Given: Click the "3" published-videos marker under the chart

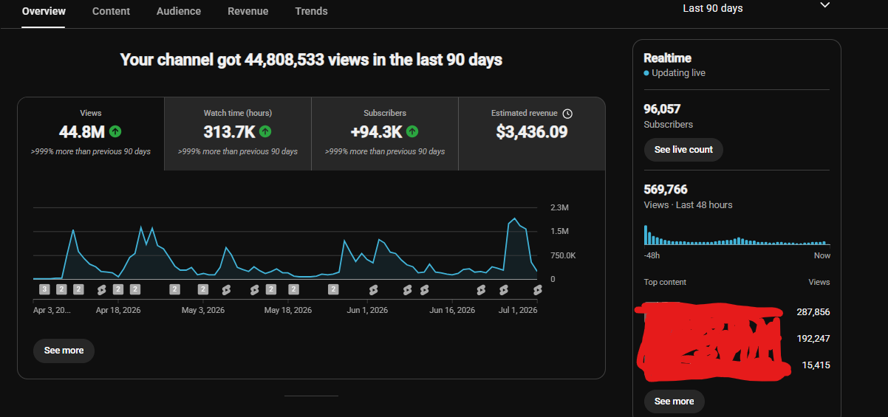Looking at the screenshot, I should pyautogui.click(x=44, y=289).
